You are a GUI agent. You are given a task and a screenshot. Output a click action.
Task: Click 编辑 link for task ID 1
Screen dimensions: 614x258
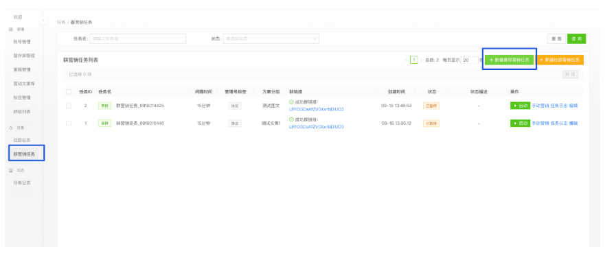click(x=573, y=124)
